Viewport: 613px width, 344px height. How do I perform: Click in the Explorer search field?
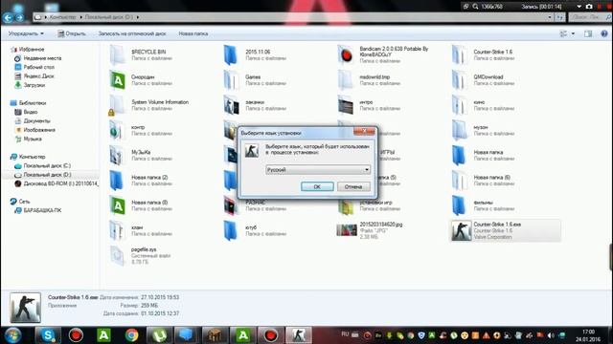tap(589, 17)
